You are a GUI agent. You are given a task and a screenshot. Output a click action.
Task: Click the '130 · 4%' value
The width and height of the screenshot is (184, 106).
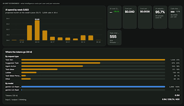176,73
